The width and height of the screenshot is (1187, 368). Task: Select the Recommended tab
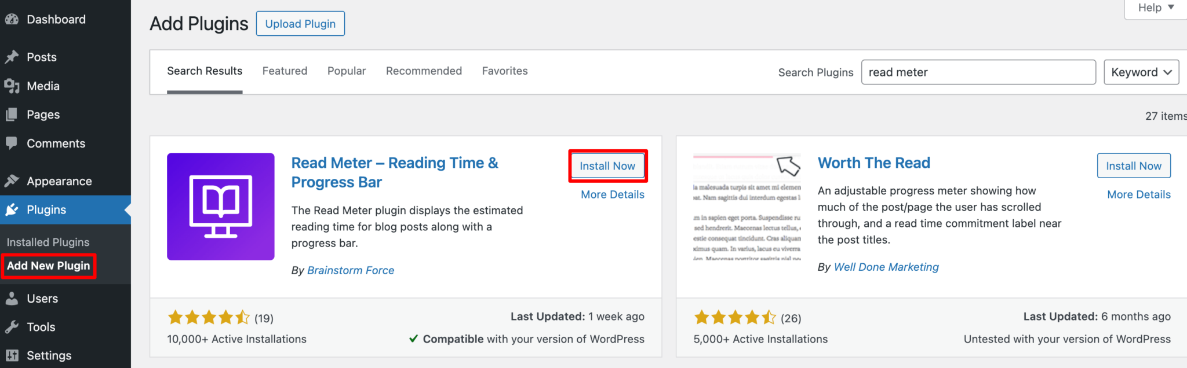pos(424,71)
